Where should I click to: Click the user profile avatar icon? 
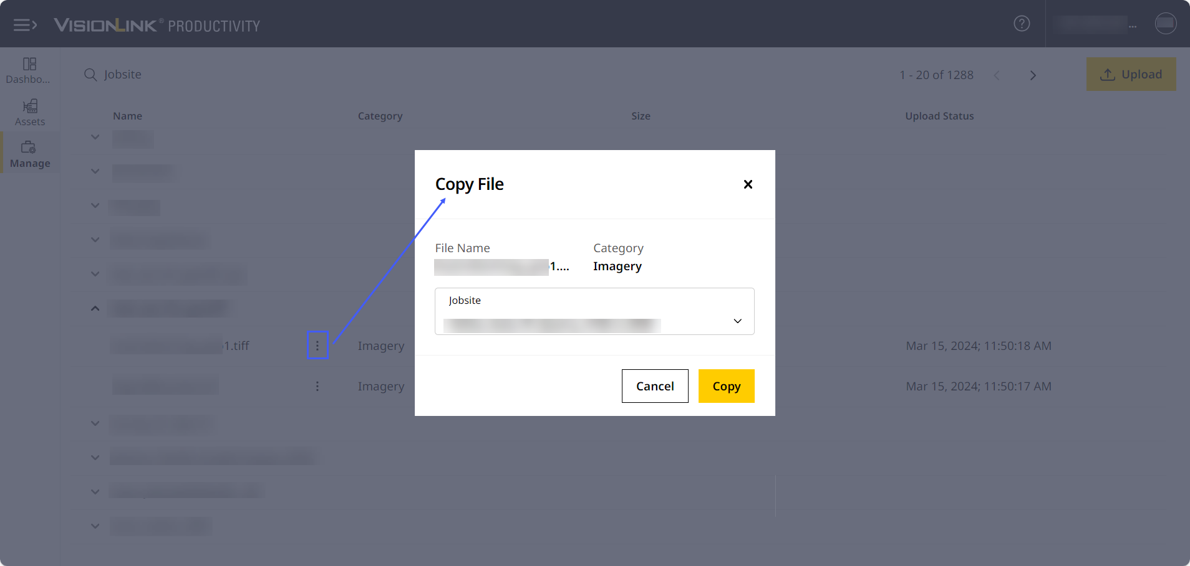[x=1165, y=24]
